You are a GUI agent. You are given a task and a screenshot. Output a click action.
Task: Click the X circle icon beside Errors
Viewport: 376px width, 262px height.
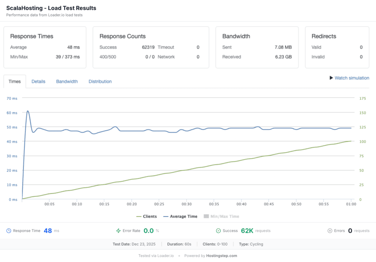click(330, 230)
